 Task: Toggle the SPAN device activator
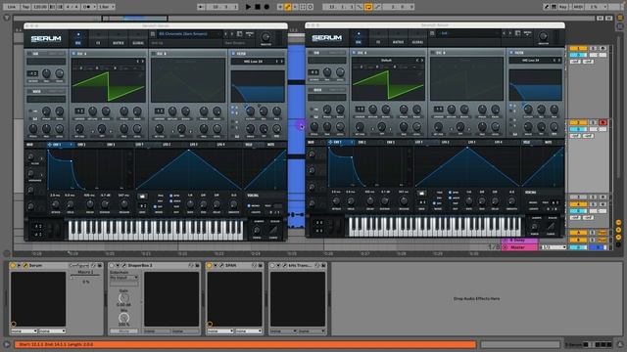(209, 265)
